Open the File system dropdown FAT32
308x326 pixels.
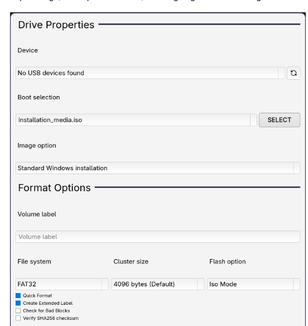62,284
